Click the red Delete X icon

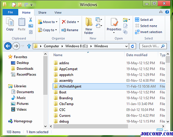pos(64,22)
